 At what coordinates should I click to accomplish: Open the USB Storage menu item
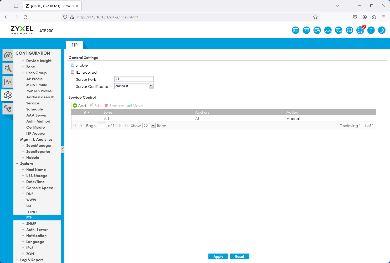tap(37, 176)
